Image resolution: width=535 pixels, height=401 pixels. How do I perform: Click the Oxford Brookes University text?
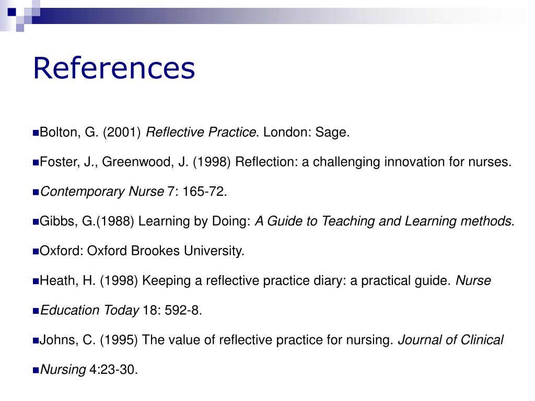tap(166, 251)
